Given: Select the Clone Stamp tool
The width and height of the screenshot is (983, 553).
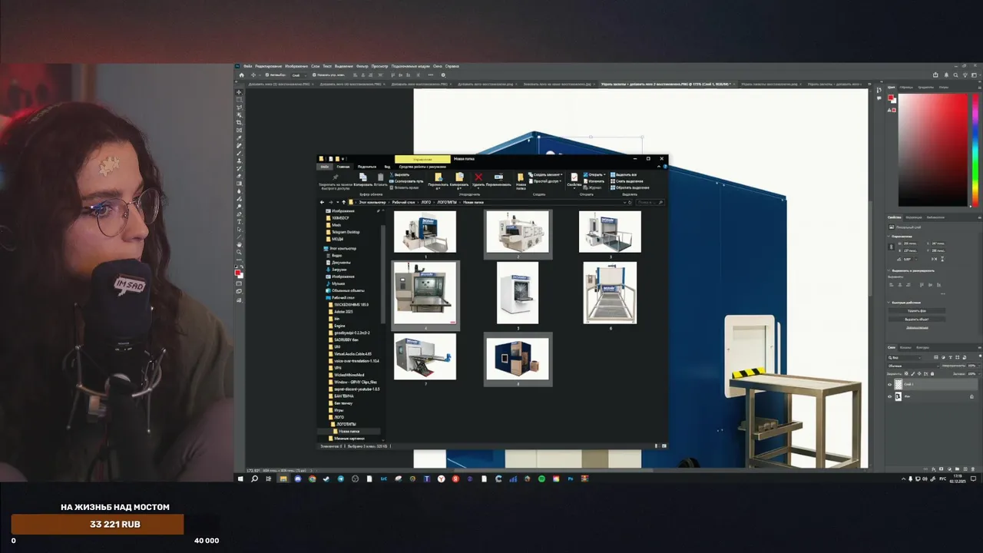Looking at the screenshot, I should (x=240, y=161).
